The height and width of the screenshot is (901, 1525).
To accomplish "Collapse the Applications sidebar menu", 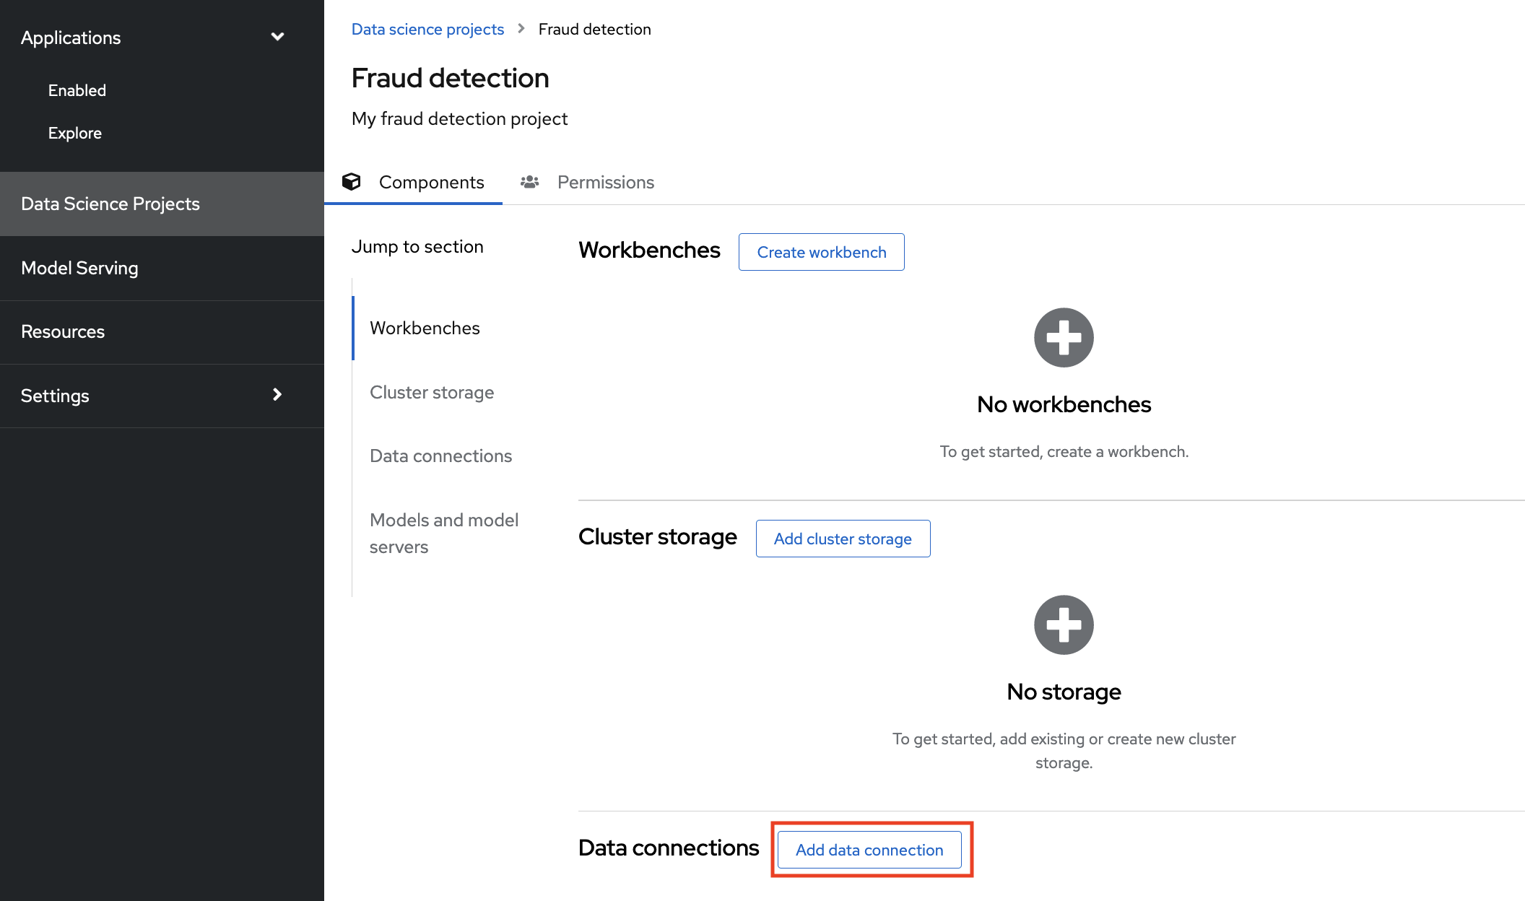I will click(x=277, y=36).
